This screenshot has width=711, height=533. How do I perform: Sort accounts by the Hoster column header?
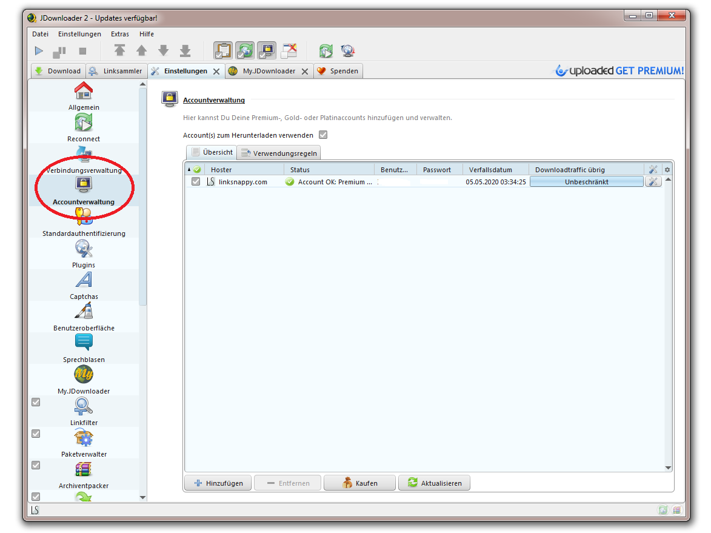tap(244, 170)
